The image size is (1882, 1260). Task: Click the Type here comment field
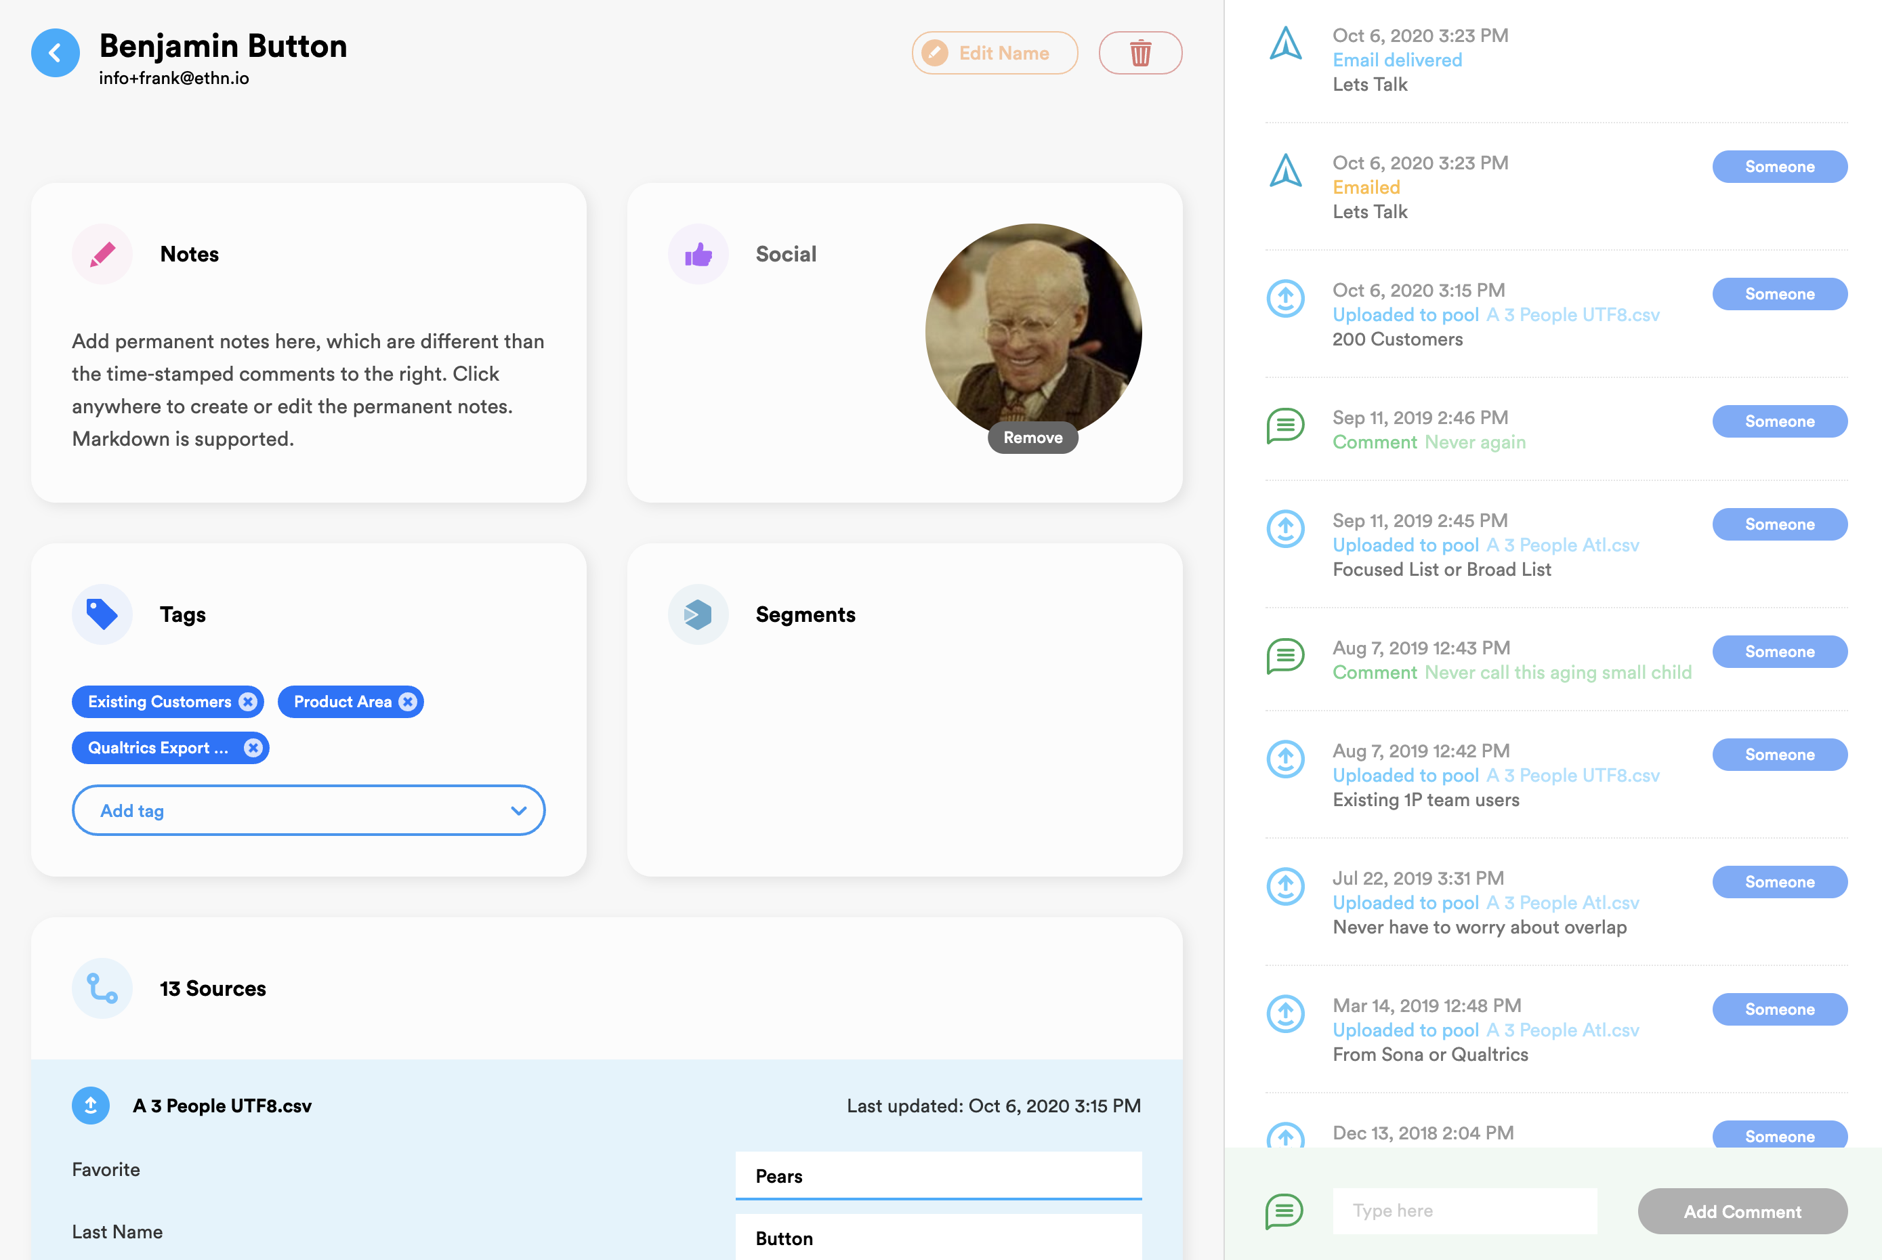tap(1464, 1211)
